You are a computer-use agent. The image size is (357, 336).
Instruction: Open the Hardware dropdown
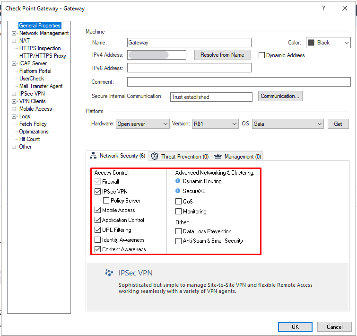click(143, 124)
